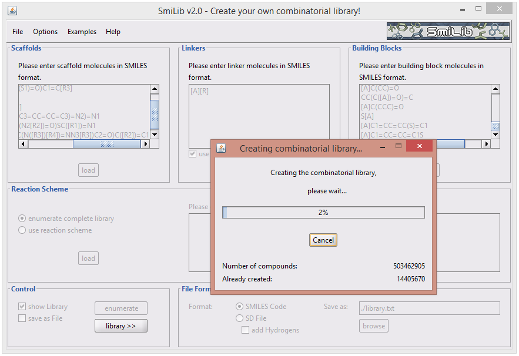Click the Reaction Scheme load button
This screenshot has height=356, width=519.
point(88,258)
